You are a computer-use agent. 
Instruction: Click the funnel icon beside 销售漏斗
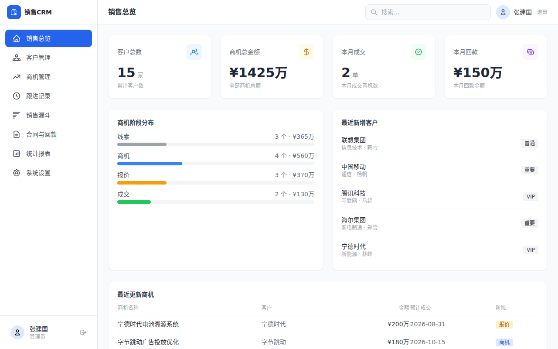click(x=17, y=115)
